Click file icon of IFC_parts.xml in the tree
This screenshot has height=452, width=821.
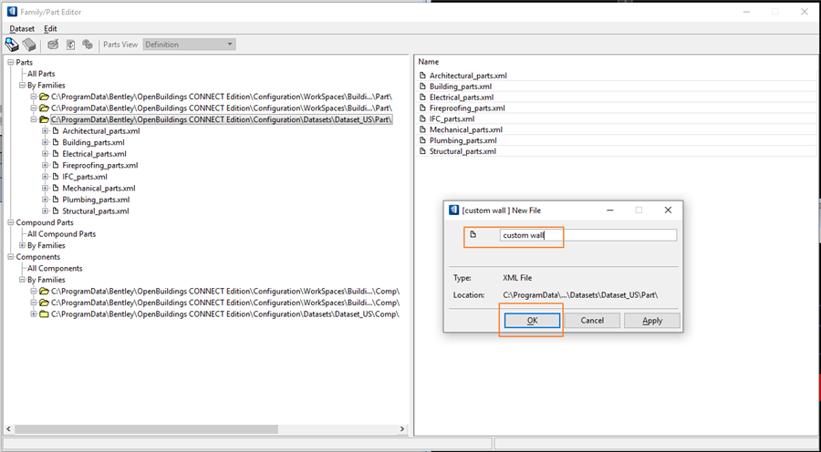coord(55,177)
